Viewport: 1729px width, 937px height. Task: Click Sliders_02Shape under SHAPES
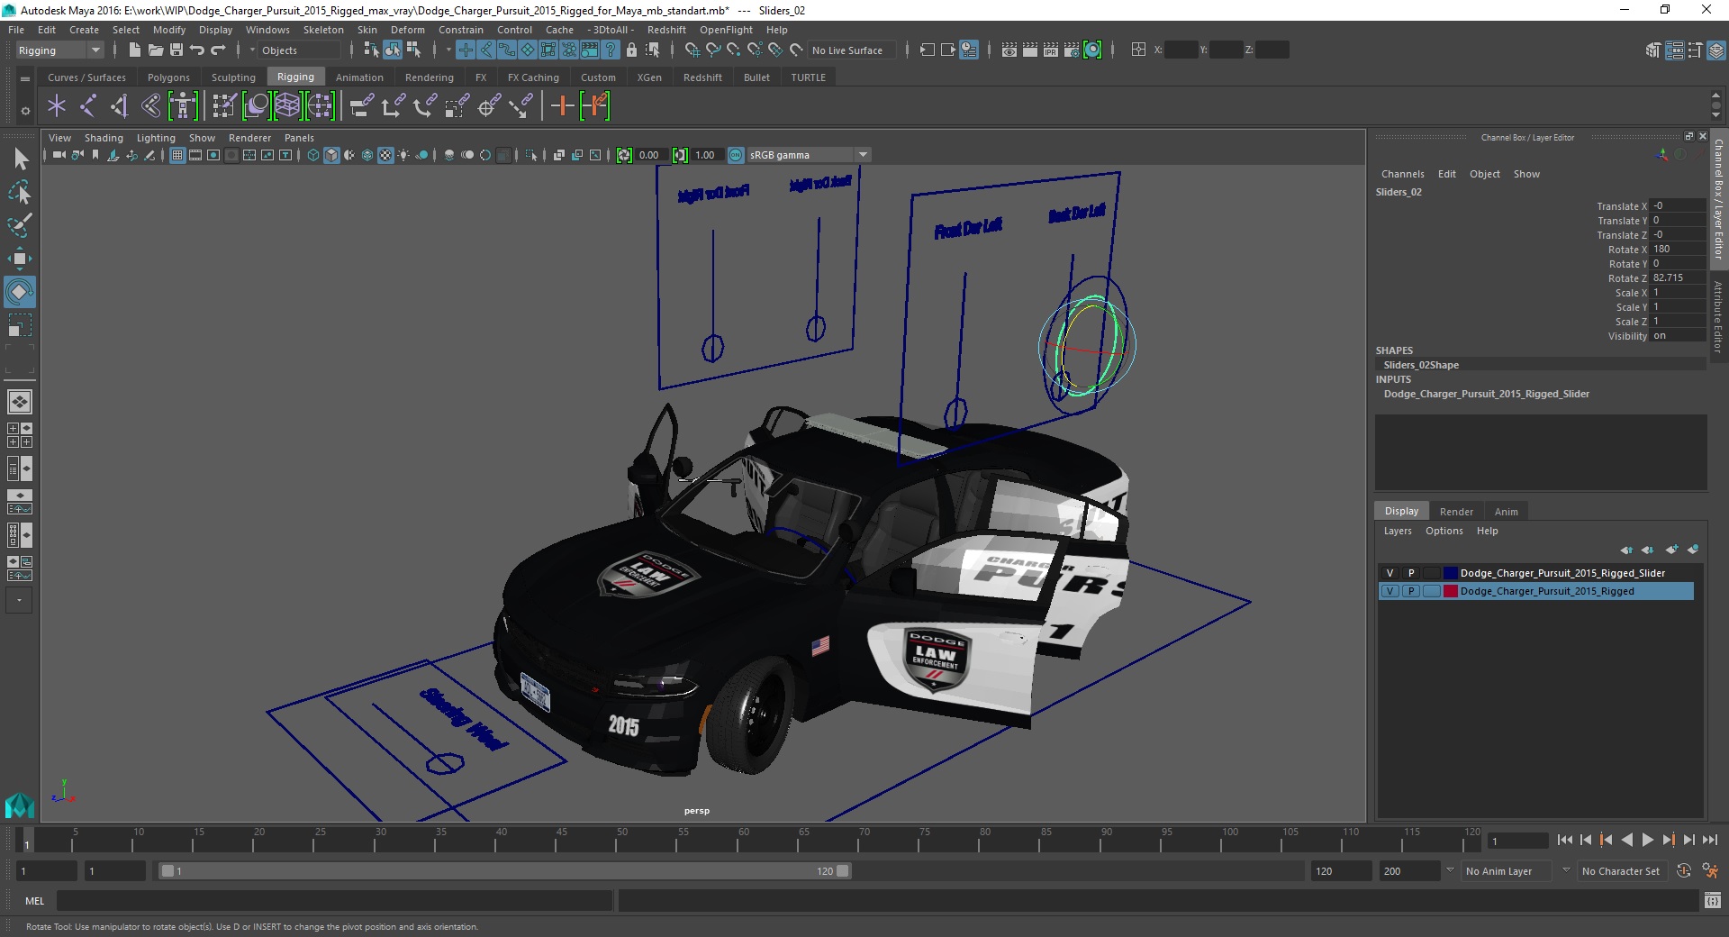click(1421, 365)
